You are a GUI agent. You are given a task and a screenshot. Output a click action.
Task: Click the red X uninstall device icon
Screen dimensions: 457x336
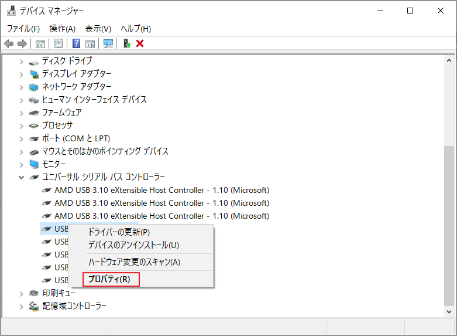140,43
